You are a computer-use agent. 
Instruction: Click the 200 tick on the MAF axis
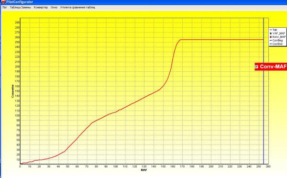[x=211, y=167]
